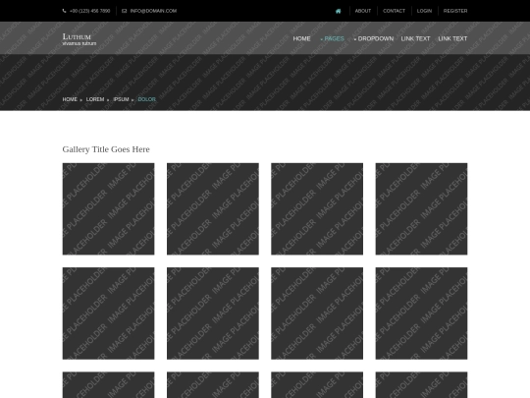
Task: Open third gallery thumbnail in third row
Action: coord(317,385)
